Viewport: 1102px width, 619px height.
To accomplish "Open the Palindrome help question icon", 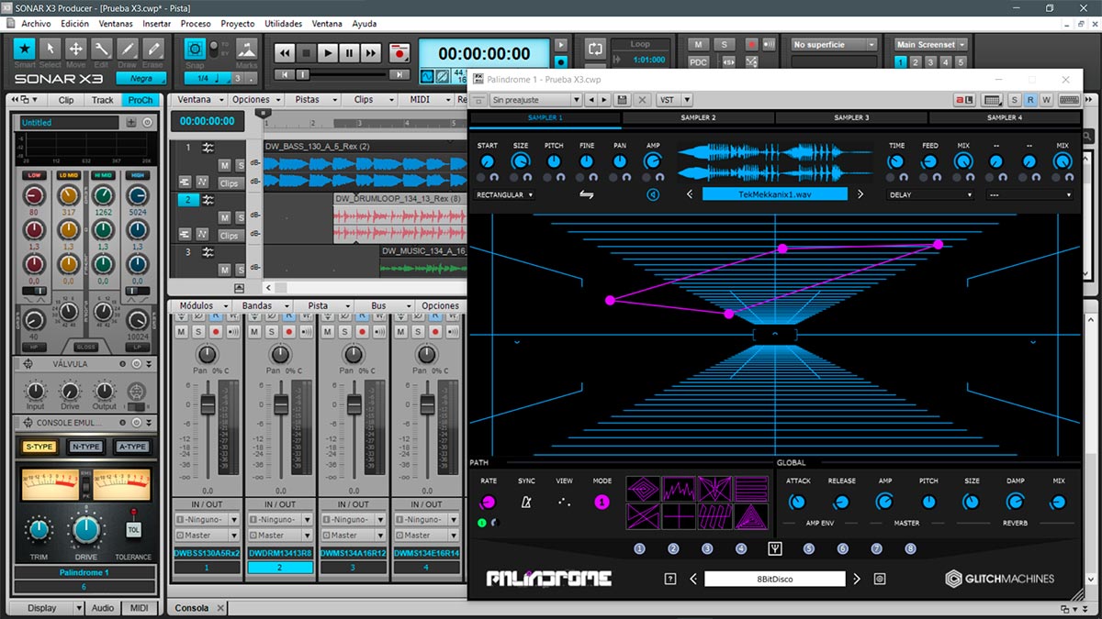I will click(670, 579).
